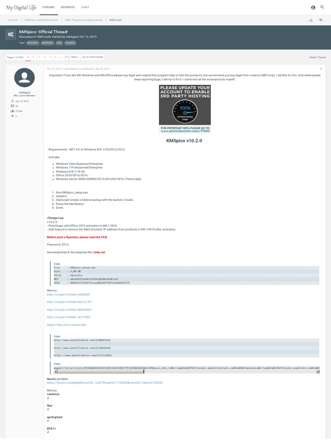
Task: Jump to last page 332
Action: pyautogui.click(x=66, y=57)
